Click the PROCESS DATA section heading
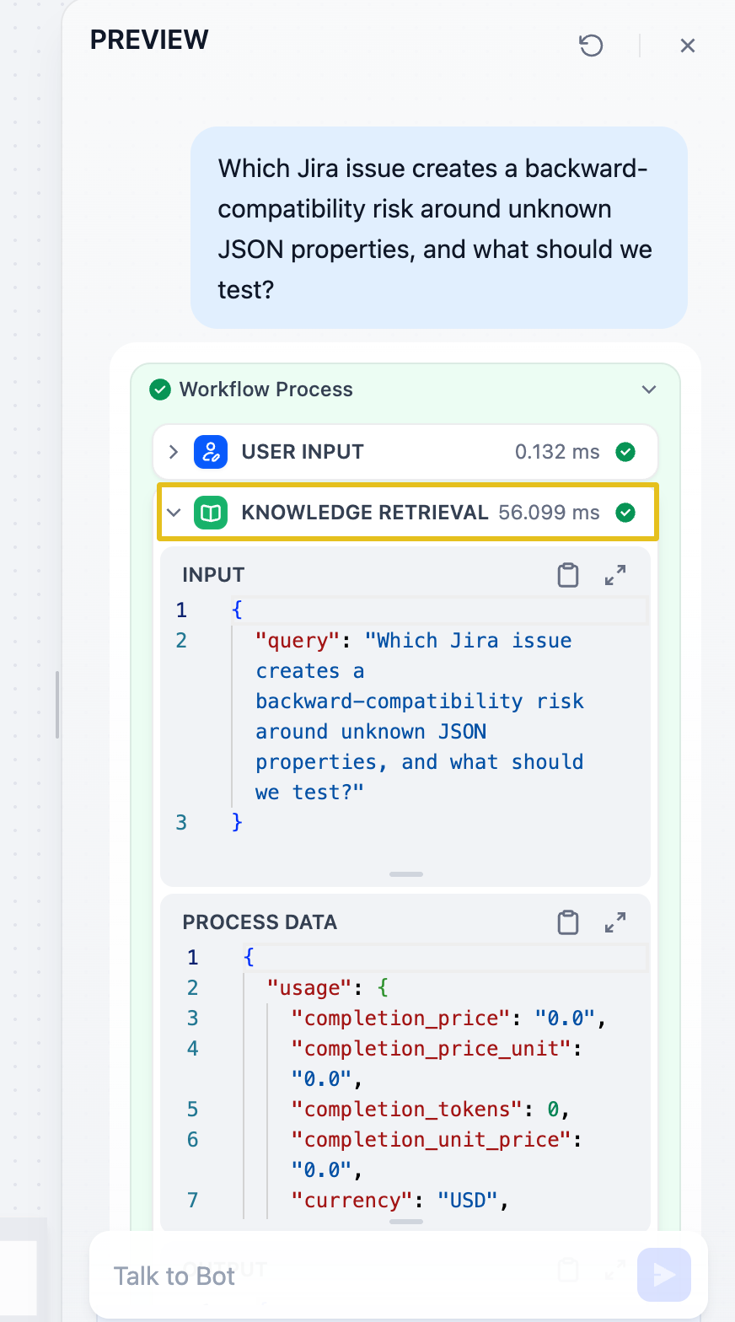The width and height of the screenshot is (735, 1322). coord(260,922)
